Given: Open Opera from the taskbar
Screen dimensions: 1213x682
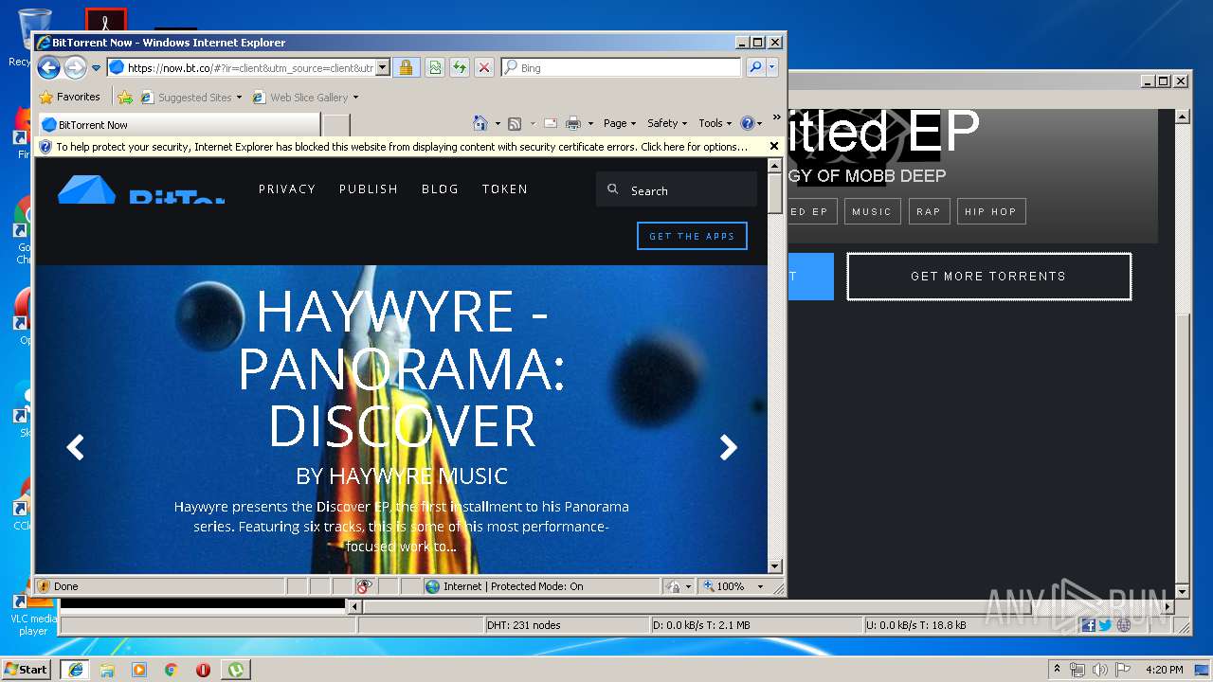Looking at the screenshot, I should tap(203, 670).
